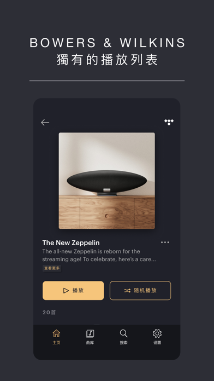The height and width of the screenshot is (381, 214).
Task: Open the Zeppelin speaker cover image
Action: tap(107, 181)
